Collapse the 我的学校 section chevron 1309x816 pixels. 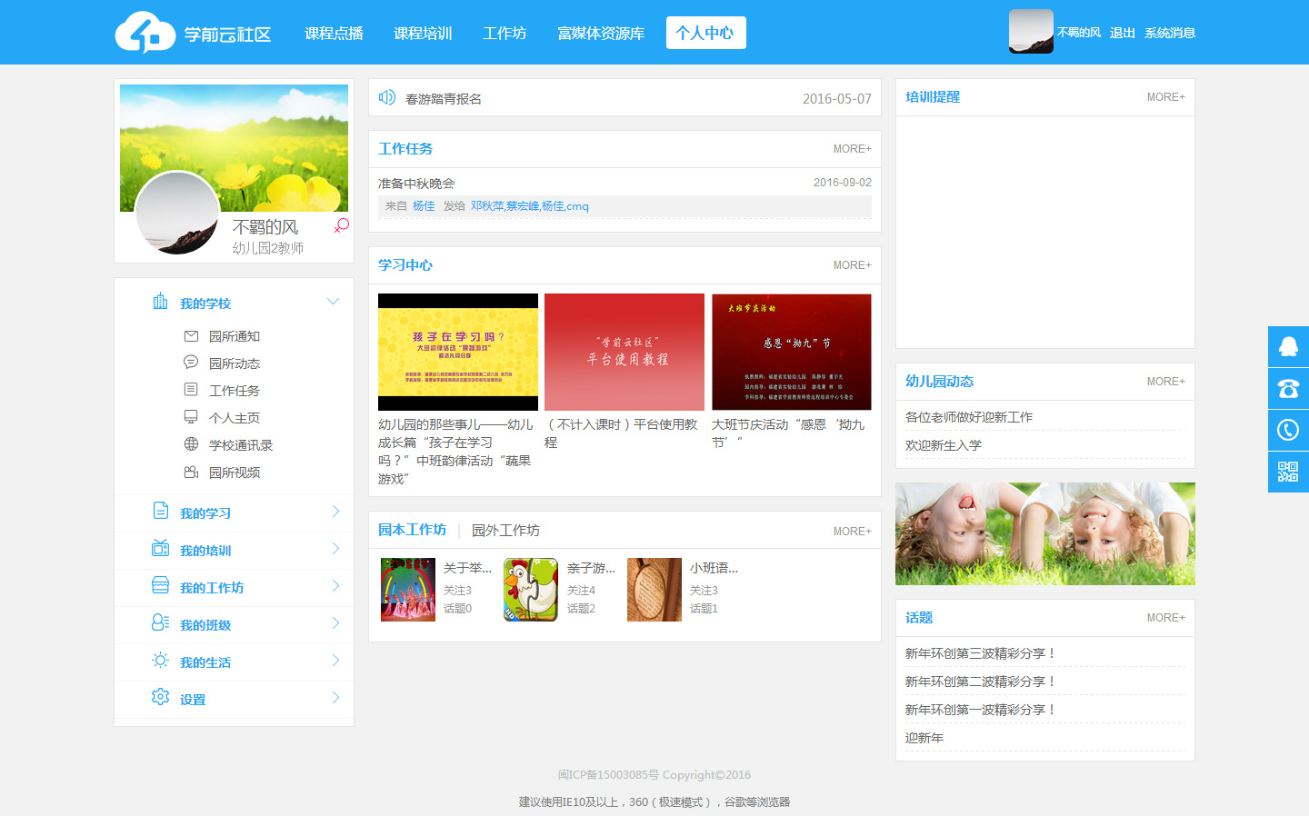pos(333,302)
